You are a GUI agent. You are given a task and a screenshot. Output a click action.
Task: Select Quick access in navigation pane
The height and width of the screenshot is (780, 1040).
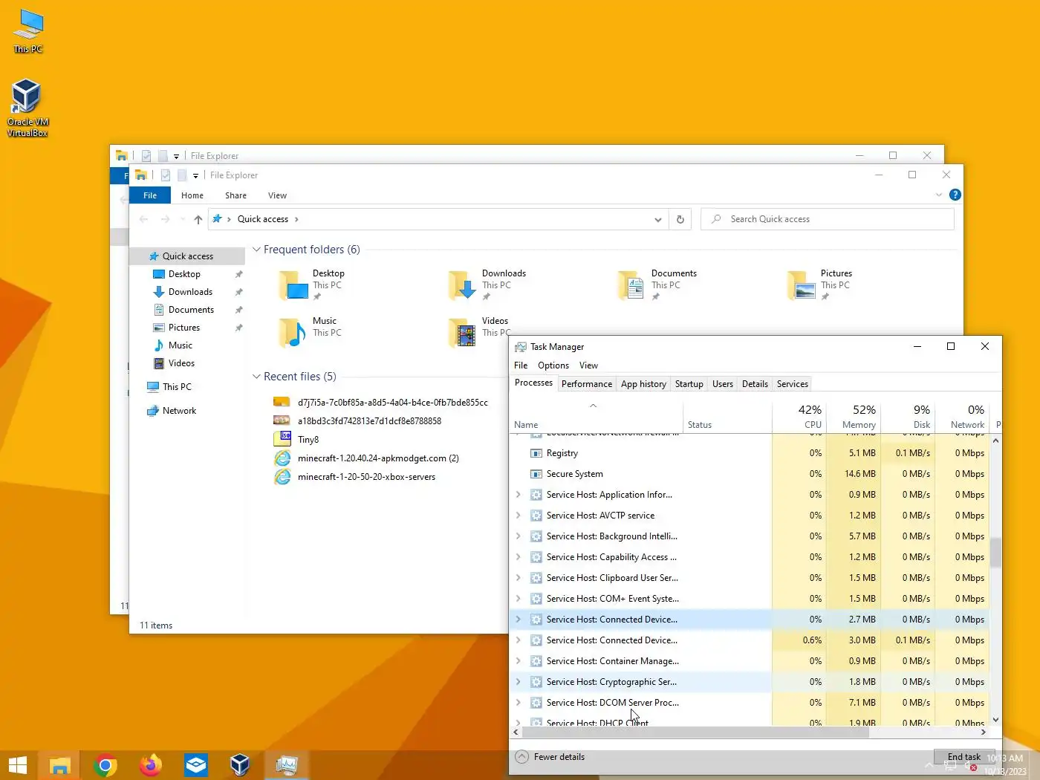point(187,256)
